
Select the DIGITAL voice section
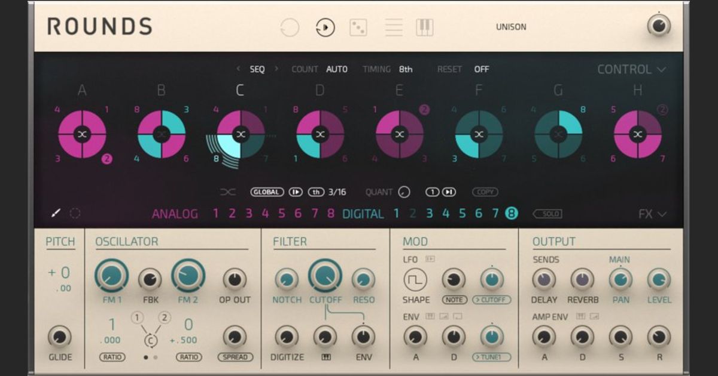(x=363, y=214)
